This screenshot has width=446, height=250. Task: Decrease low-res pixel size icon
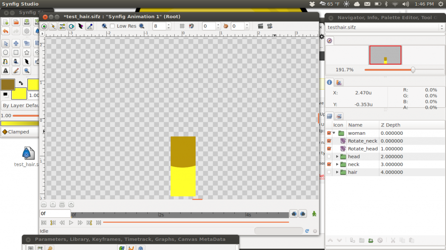click(105, 26)
